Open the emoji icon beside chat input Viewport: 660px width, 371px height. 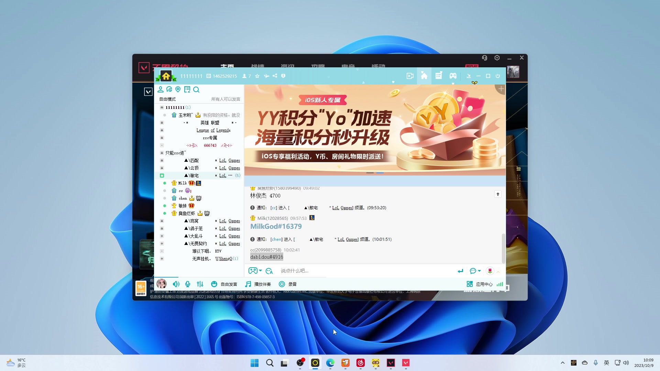pyautogui.click(x=269, y=271)
